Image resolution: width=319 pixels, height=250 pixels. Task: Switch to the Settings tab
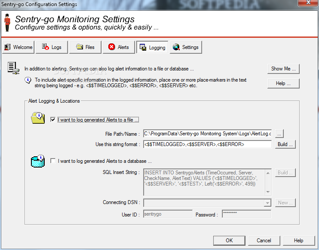click(186, 47)
